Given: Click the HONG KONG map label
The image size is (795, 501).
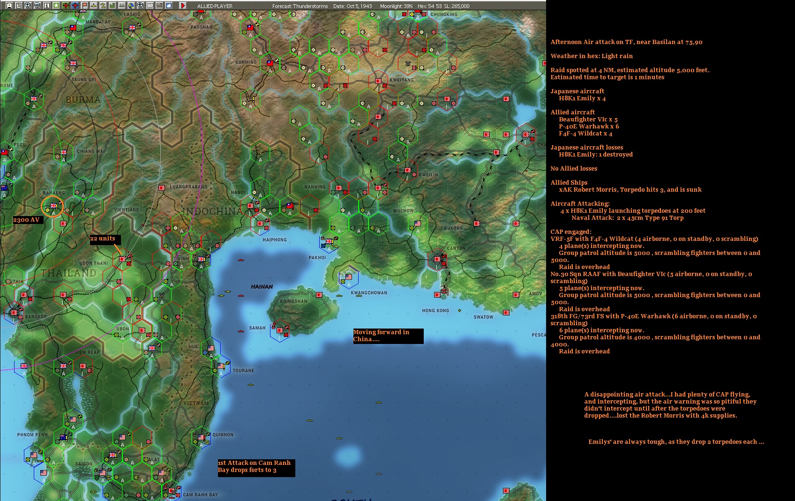Looking at the screenshot, I should click(x=435, y=311).
